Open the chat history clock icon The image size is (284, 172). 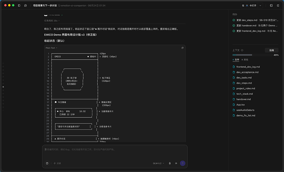26,5
